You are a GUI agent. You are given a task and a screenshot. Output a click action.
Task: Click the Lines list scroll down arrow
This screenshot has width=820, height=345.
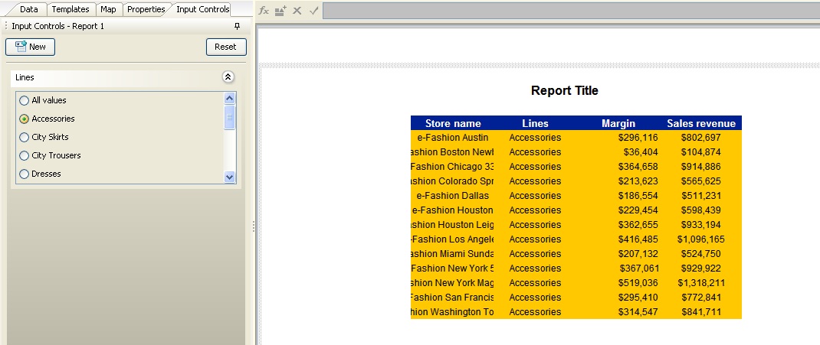(x=230, y=177)
